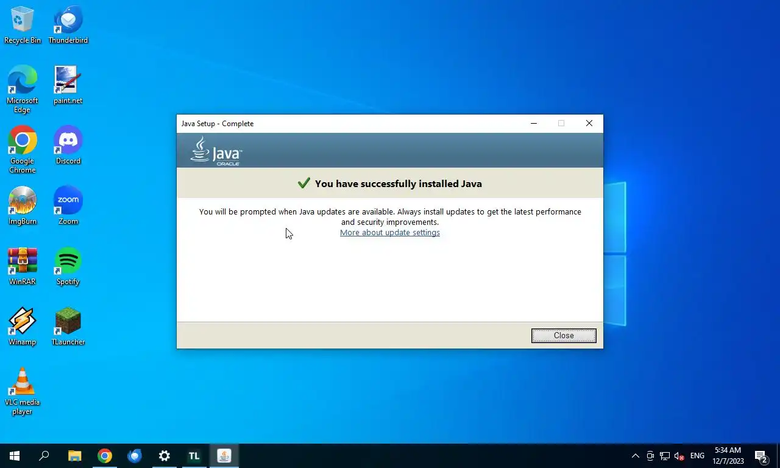780x468 pixels.
Task: Select the Spotify desktop shortcut
Action: [x=68, y=266]
